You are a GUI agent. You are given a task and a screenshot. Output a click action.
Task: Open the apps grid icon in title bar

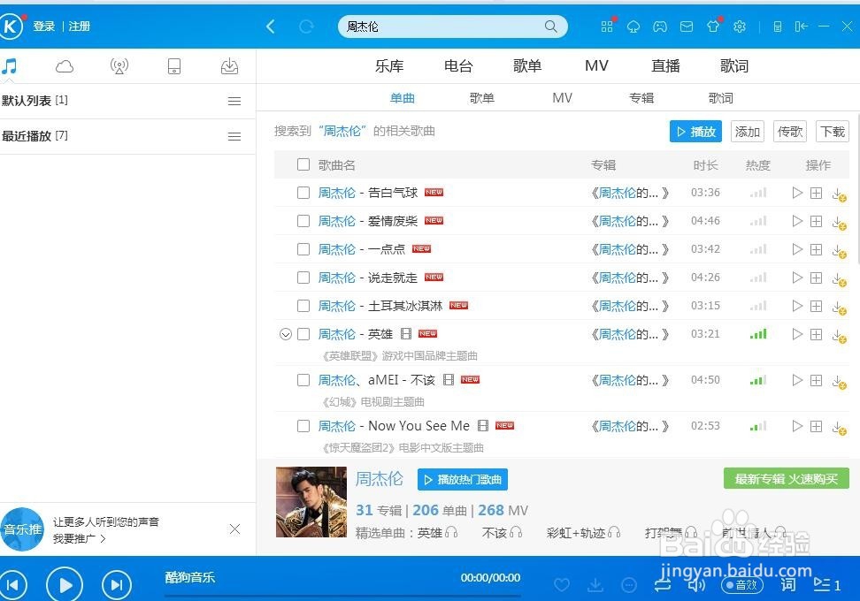pyautogui.click(x=607, y=27)
